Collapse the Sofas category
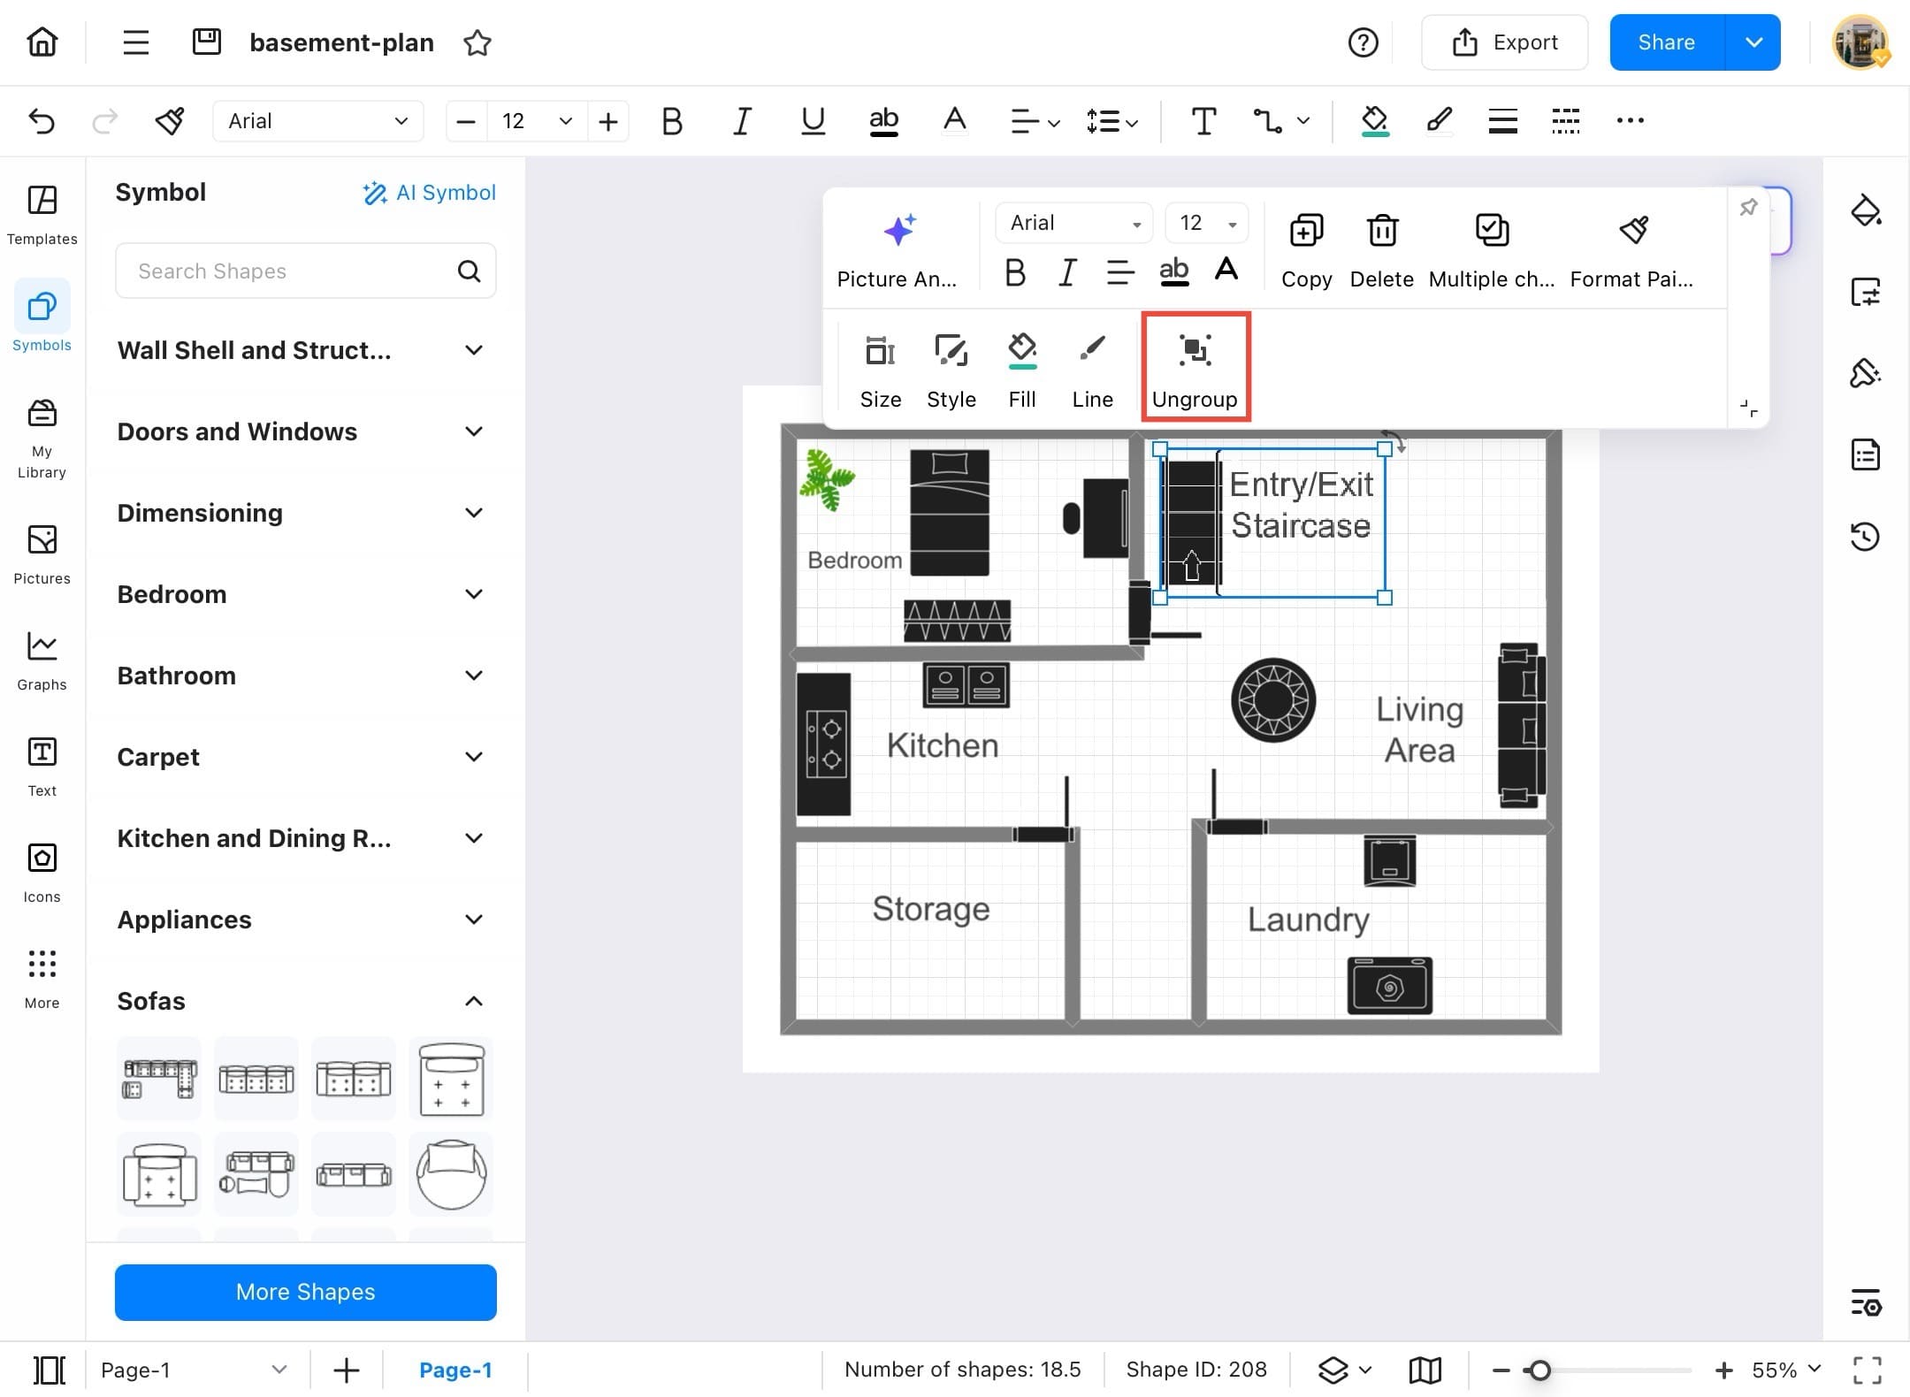Screen dimensions: 1910x1397 pos(473,1001)
